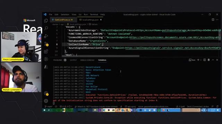Open the Accounts menu icon
The width and height of the screenshot is (222, 124).
click(46, 93)
